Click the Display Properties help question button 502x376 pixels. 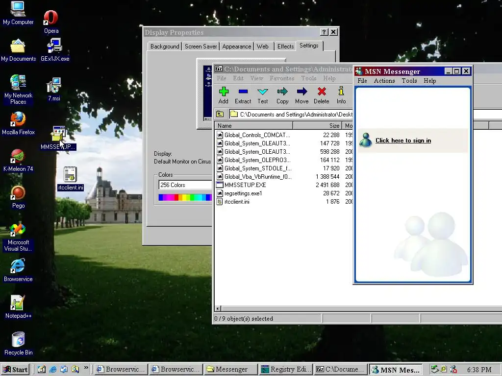click(x=324, y=32)
